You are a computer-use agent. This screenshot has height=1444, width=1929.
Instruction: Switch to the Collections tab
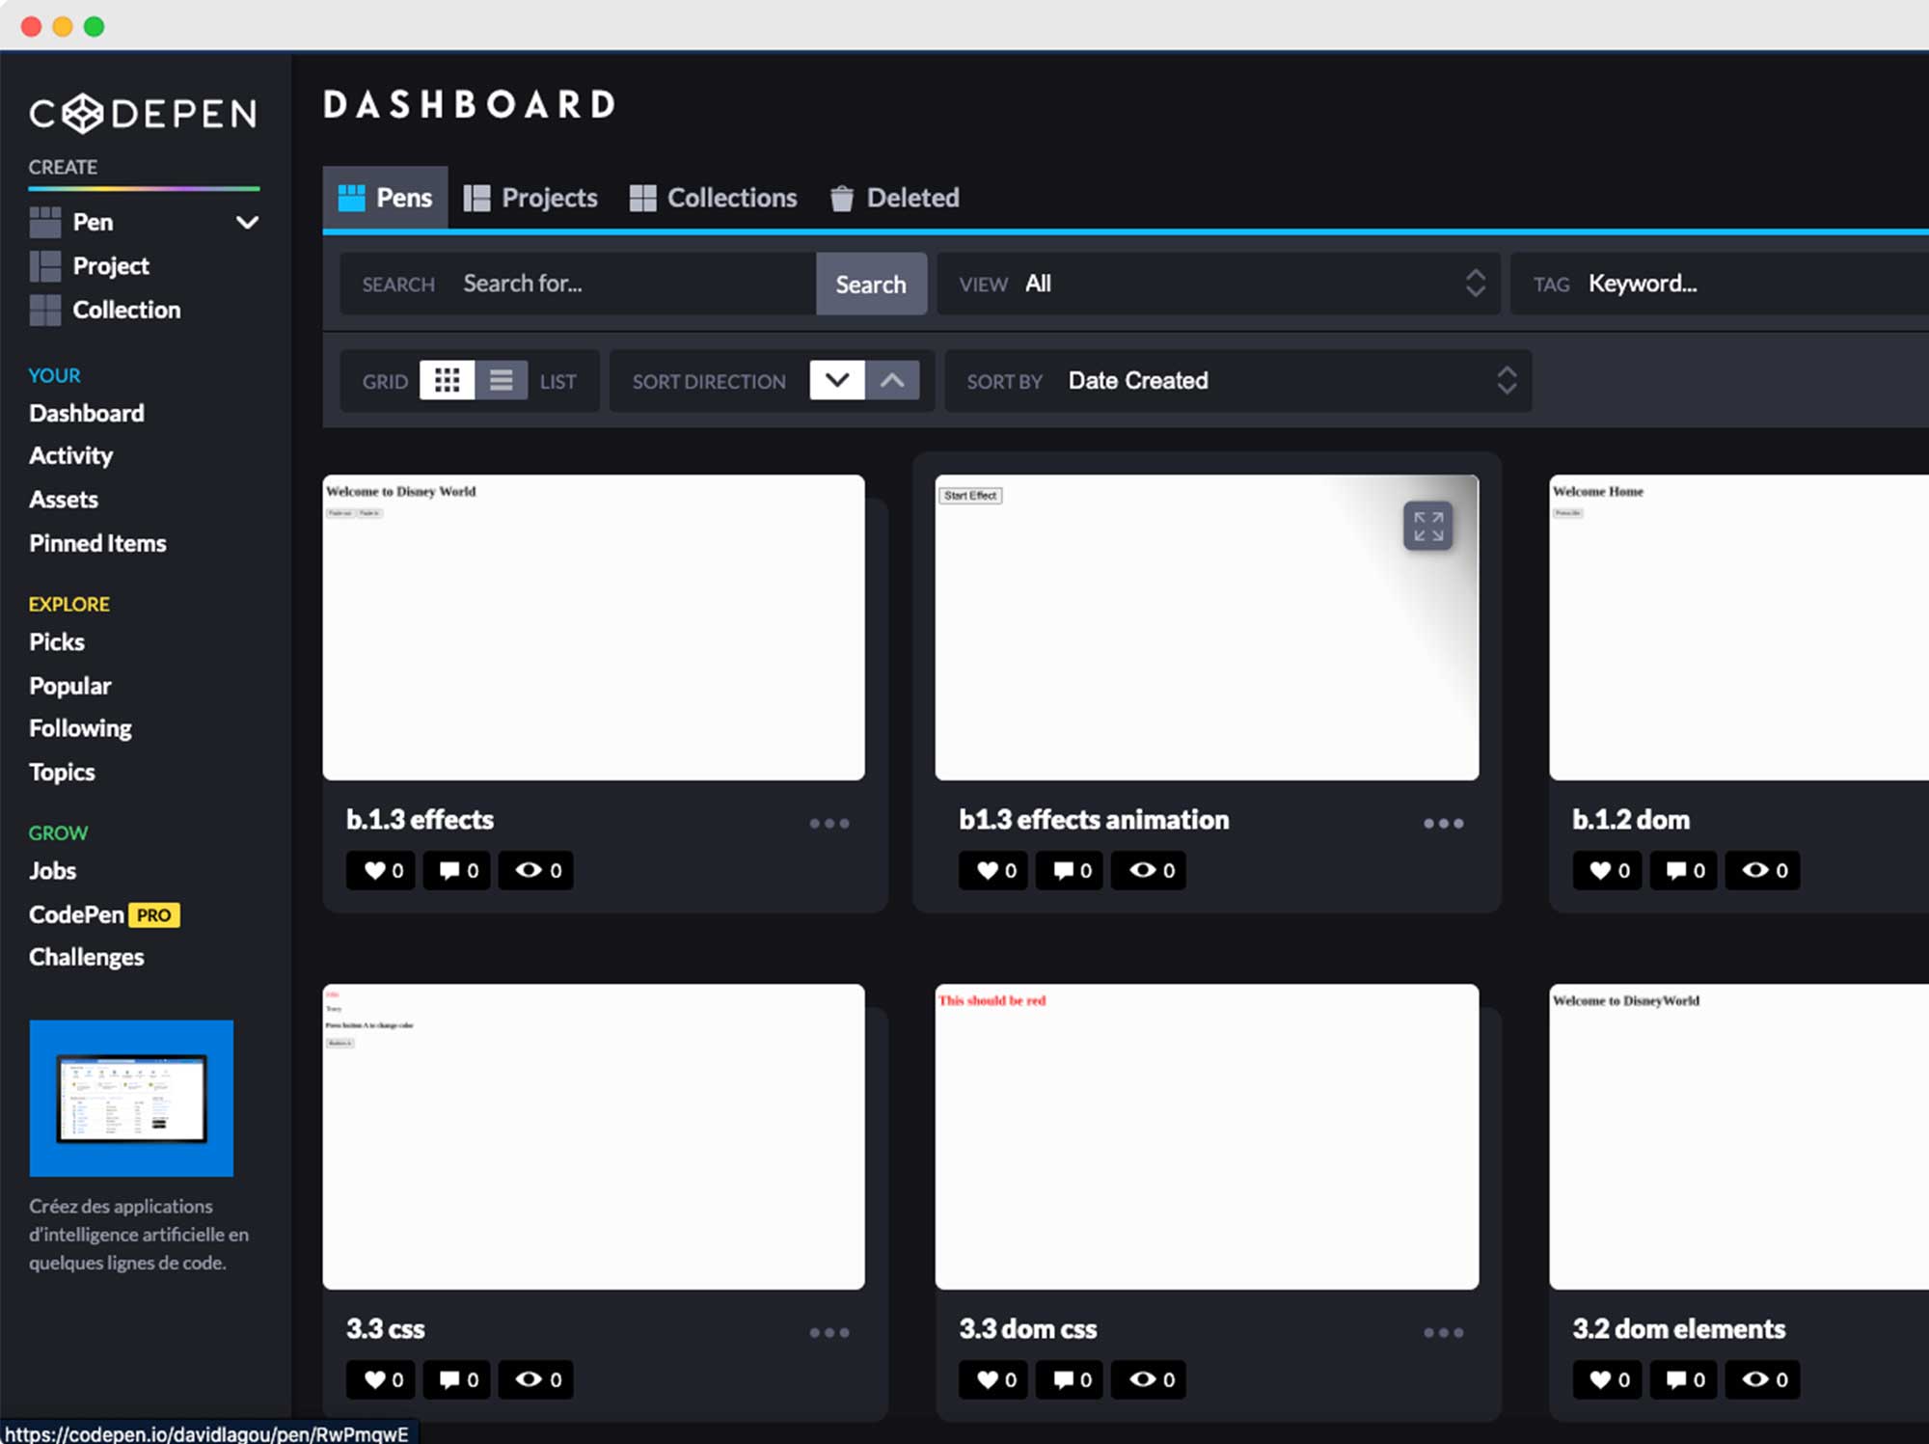[714, 198]
